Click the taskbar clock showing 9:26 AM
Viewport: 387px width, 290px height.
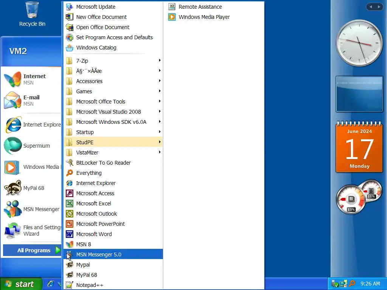coord(370,284)
